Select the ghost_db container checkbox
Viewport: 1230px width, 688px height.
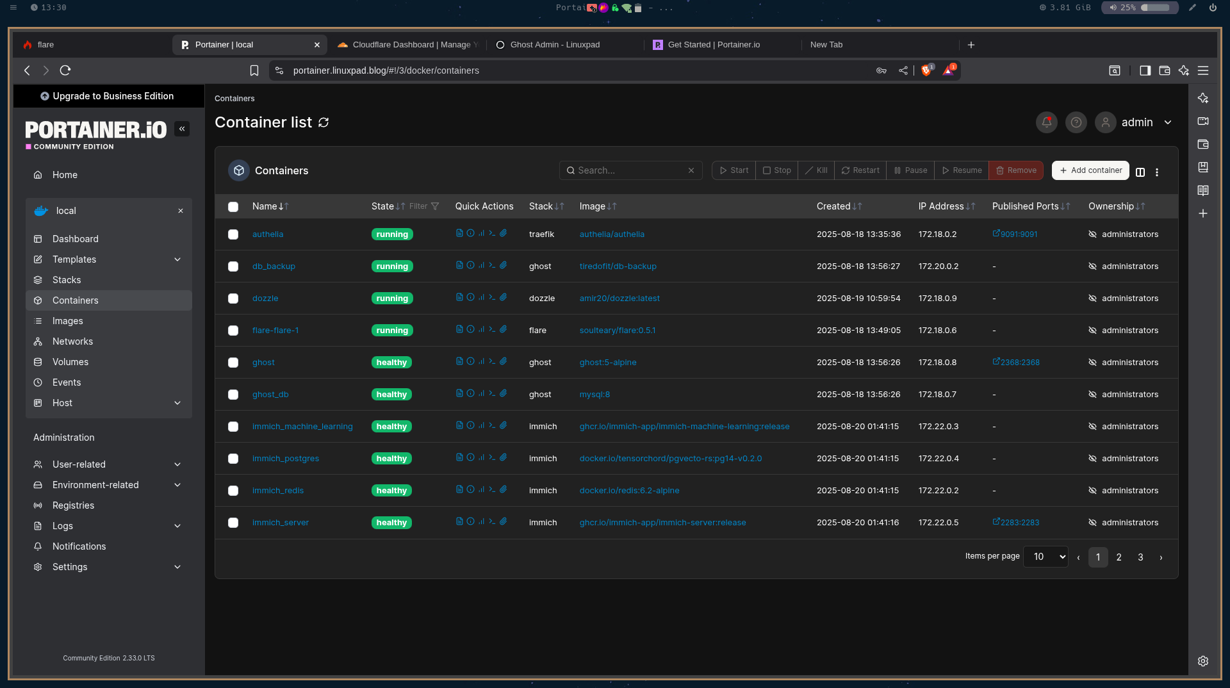[233, 395]
